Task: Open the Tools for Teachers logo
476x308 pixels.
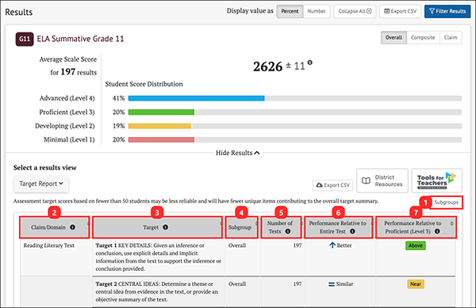Action: tap(436, 181)
